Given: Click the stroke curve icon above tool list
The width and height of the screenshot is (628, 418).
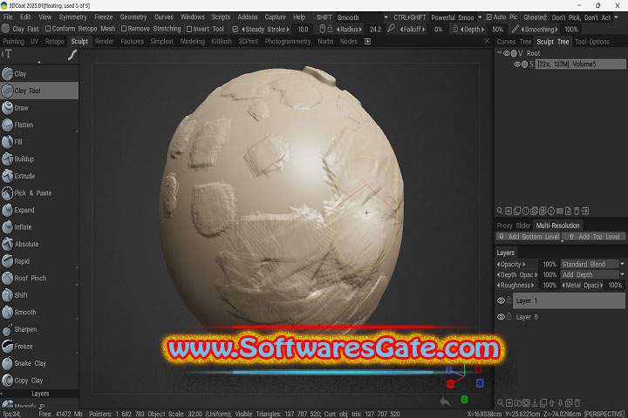Looking at the screenshot, I should click(x=72, y=54).
